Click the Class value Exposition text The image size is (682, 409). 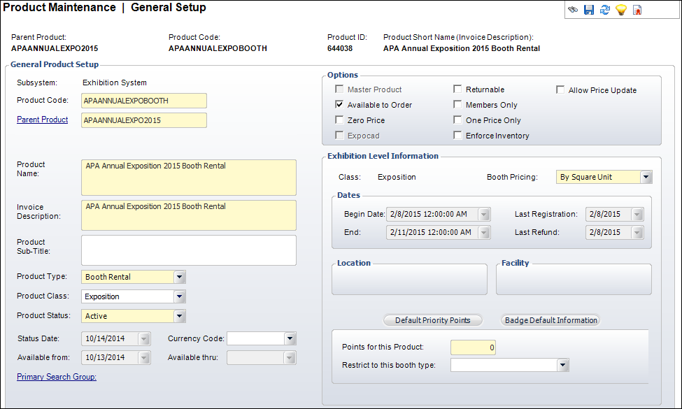[x=397, y=177]
